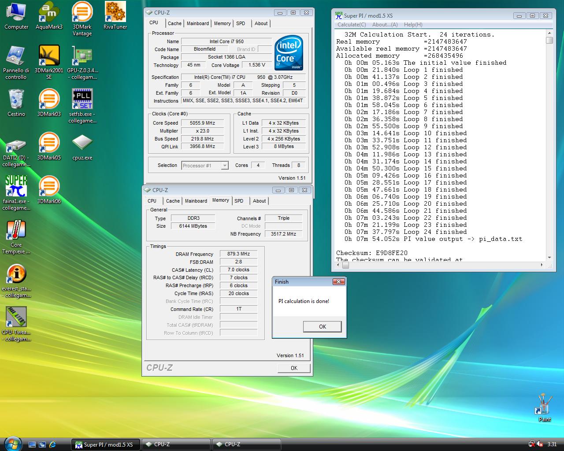The width and height of the screenshot is (564, 451).
Task: Click the Core Voltage 1.536 V field
Action: click(257, 65)
